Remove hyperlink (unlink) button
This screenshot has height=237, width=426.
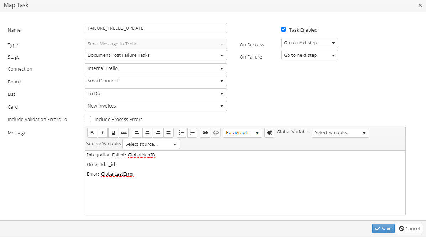coord(216,133)
